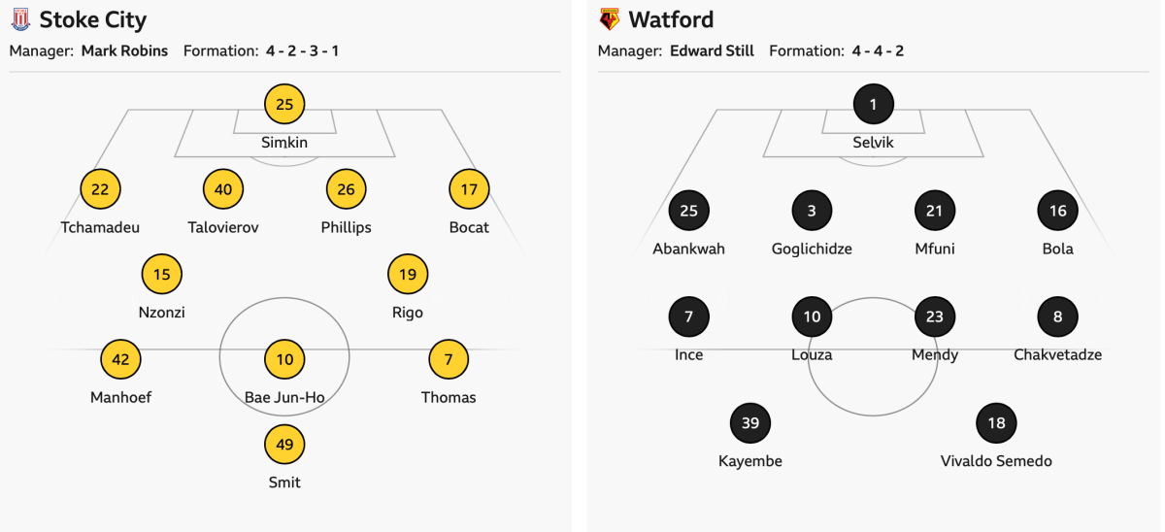Screen dimensions: 1165x532
Task: Click Abankwah's number 25 shirt circle
Action: pyautogui.click(x=689, y=210)
